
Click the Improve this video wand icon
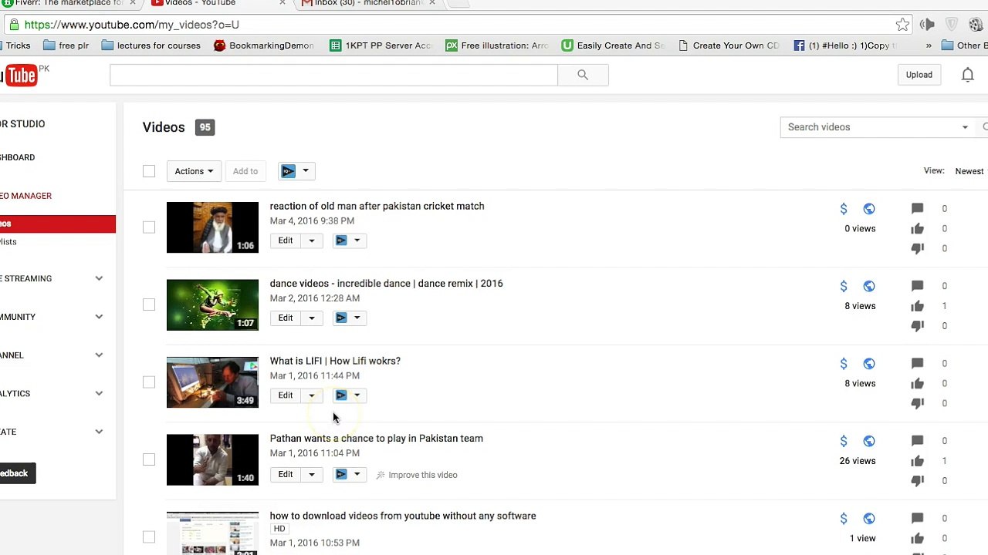(381, 475)
